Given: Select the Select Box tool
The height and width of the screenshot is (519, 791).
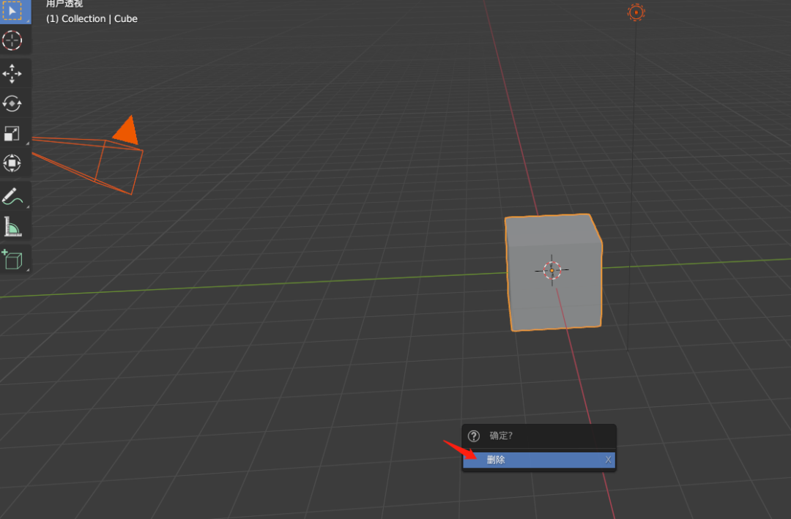Looking at the screenshot, I should (x=12, y=11).
